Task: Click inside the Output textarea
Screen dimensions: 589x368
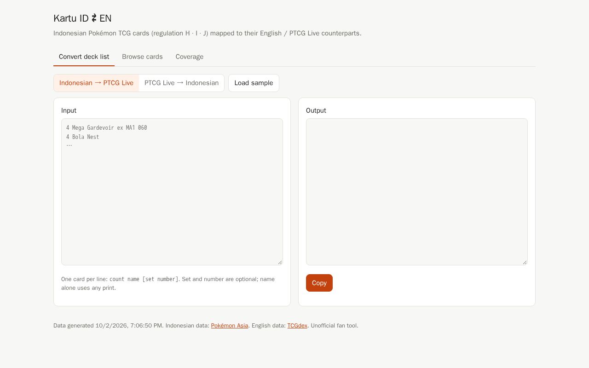Action: tap(417, 192)
